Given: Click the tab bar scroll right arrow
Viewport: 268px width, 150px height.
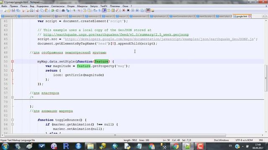Looking at the screenshot, I should pyautogui.click(x=266, y=16).
